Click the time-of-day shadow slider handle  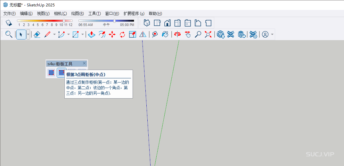tap(115, 21)
